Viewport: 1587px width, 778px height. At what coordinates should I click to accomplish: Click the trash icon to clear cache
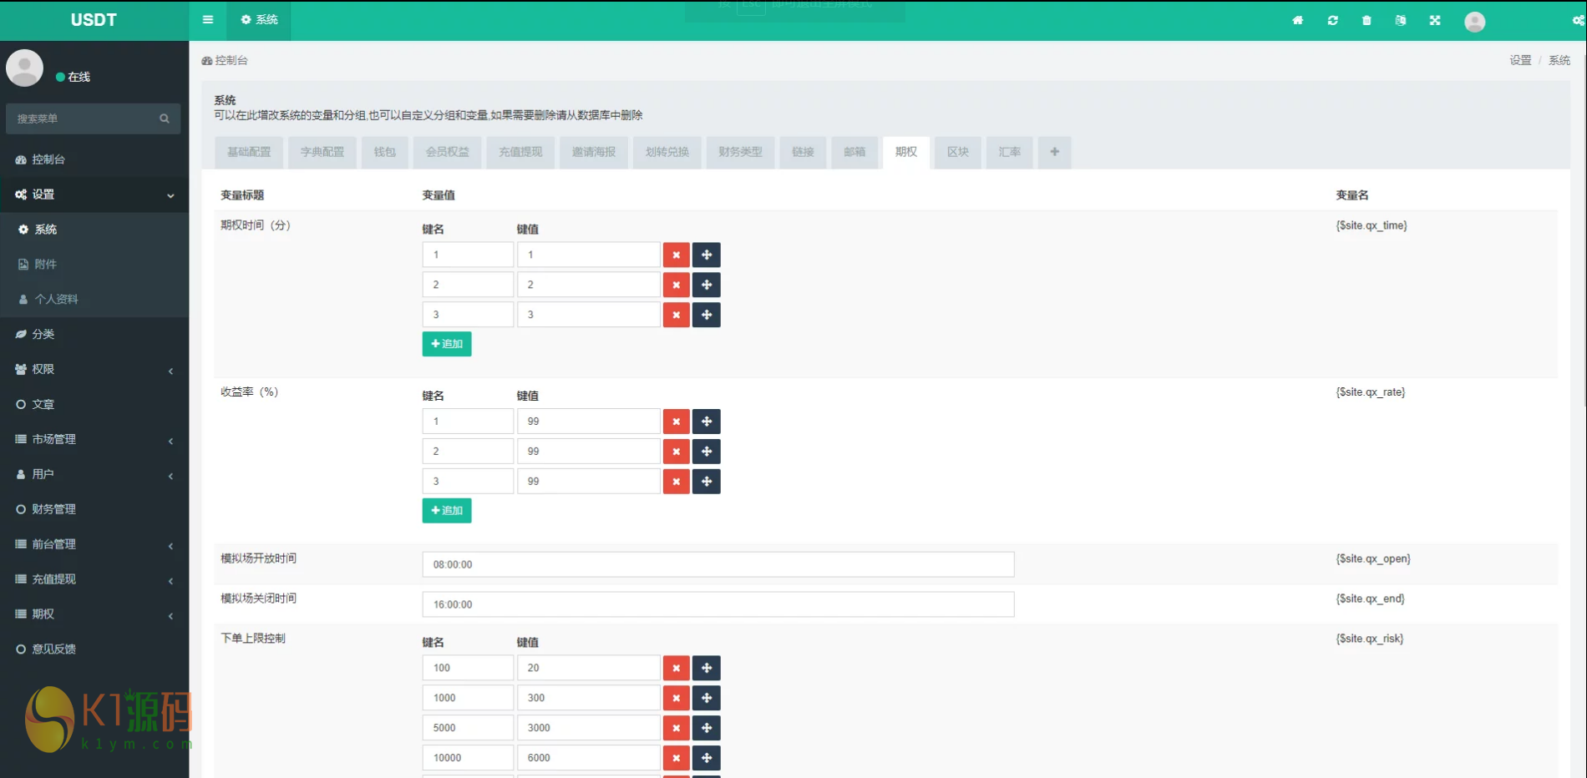point(1366,21)
